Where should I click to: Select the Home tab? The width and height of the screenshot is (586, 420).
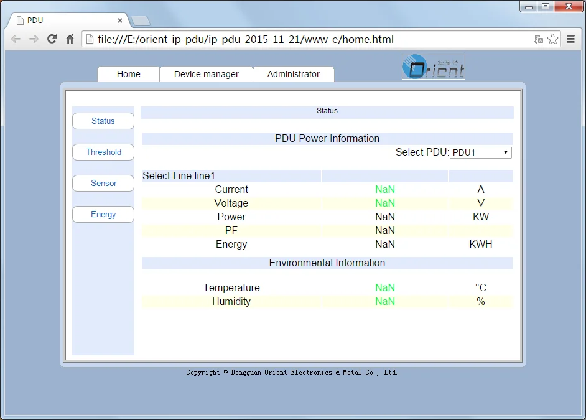(x=128, y=73)
